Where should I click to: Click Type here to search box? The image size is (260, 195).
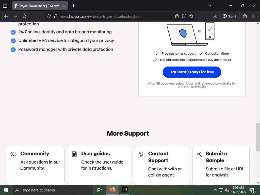53,190
